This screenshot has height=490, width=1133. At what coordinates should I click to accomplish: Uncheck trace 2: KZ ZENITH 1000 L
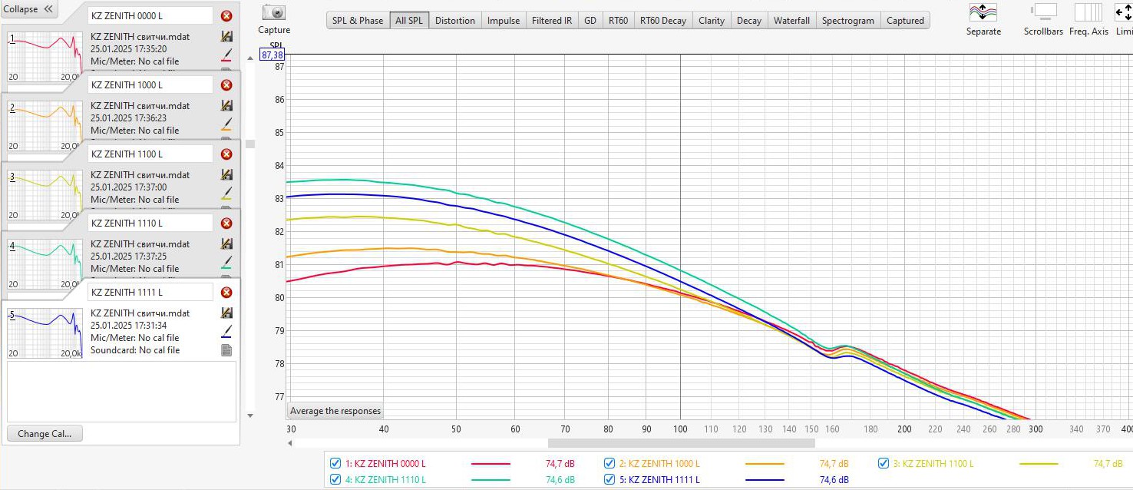click(609, 463)
